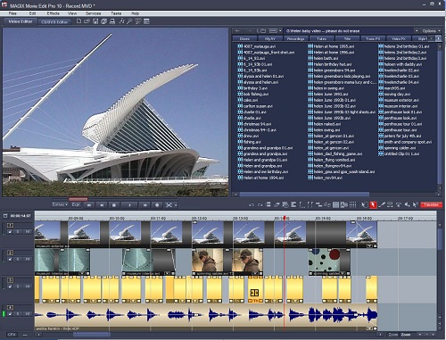Go up one folder level in Media Pool
Screen dimensions: 446x340
tap(262, 31)
